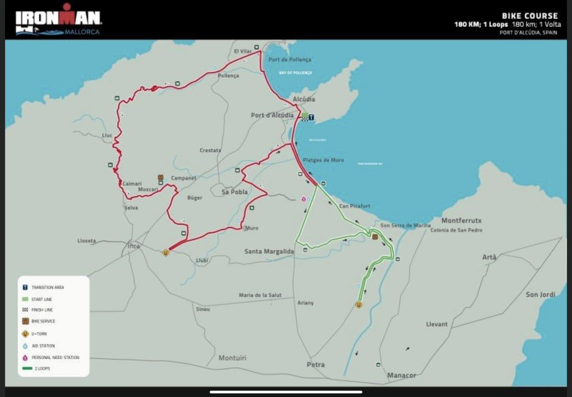
Task: Tap the 'Inca' map label
Action: pyautogui.click(x=134, y=246)
